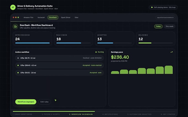Click the Offer Received card value 24
The width and height of the screenshot is (188, 117).
tap(17, 39)
